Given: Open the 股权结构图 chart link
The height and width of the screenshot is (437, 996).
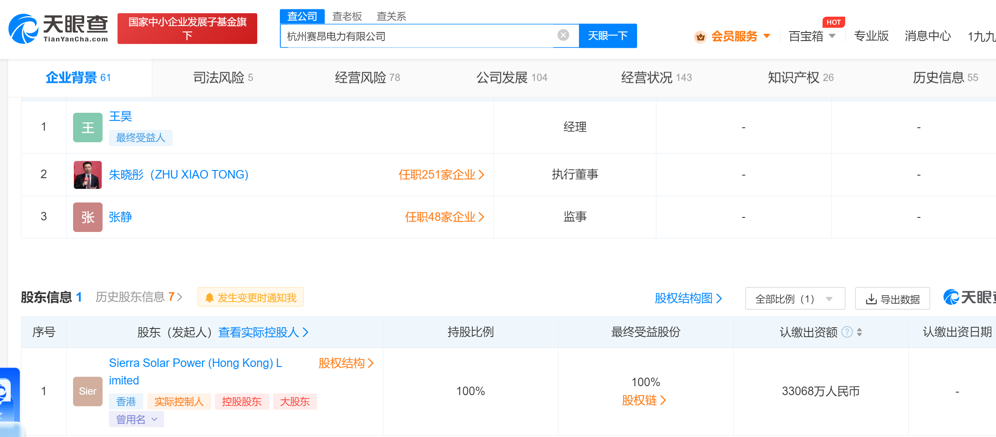Looking at the screenshot, I should coord(688,298).
